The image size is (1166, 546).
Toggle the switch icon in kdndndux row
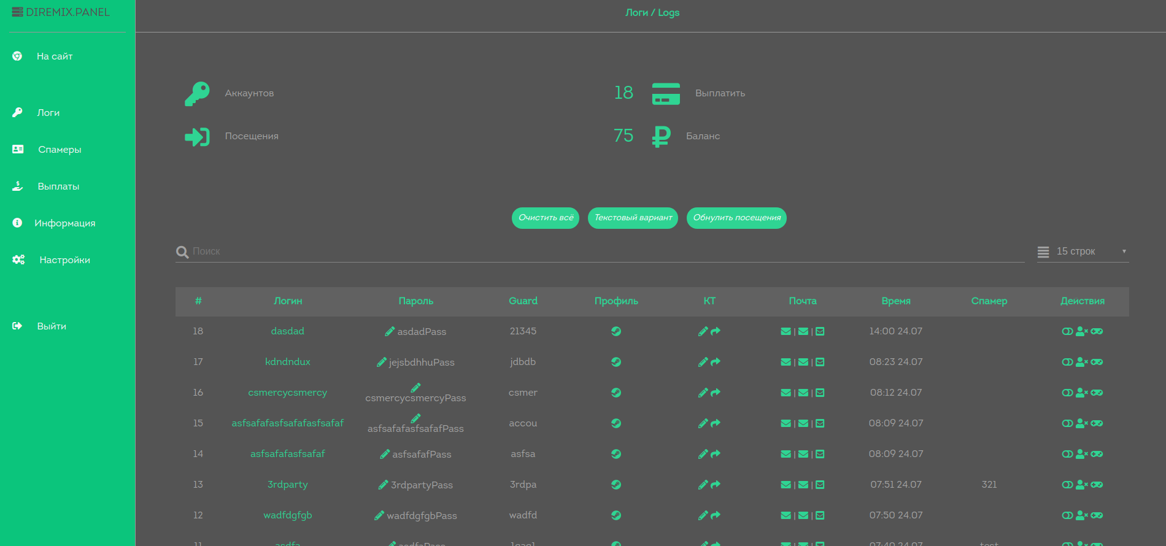pos(1067,362)
